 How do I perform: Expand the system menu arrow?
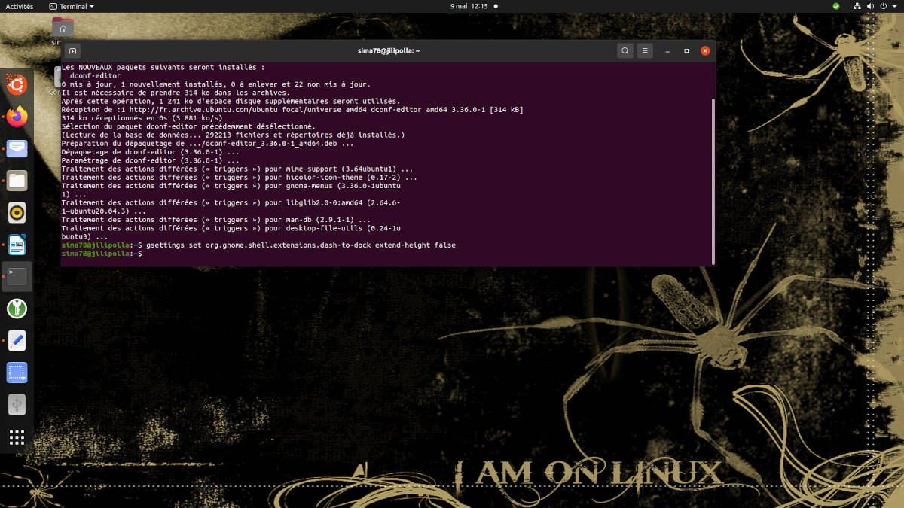coord(894,6)
